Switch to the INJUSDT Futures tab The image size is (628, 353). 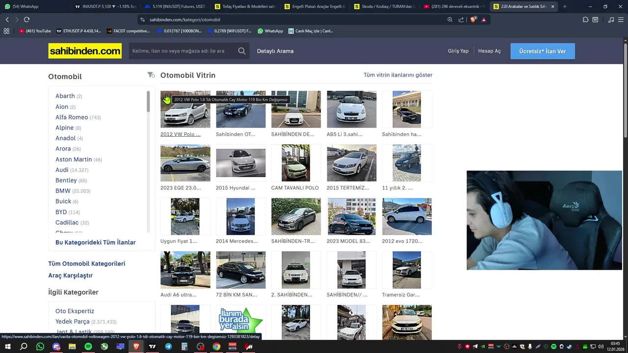tap(176, 6)
